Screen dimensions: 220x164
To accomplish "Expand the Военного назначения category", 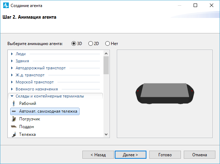I will 12,89.
